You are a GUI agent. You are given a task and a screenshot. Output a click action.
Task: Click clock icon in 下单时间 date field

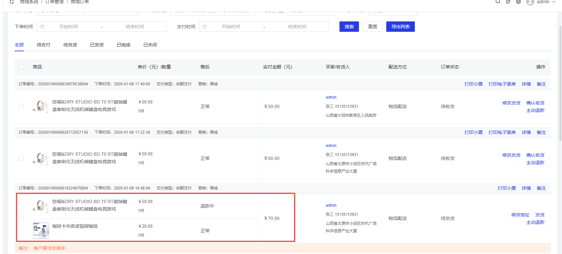pyautogui.click(x=42, y=27)
